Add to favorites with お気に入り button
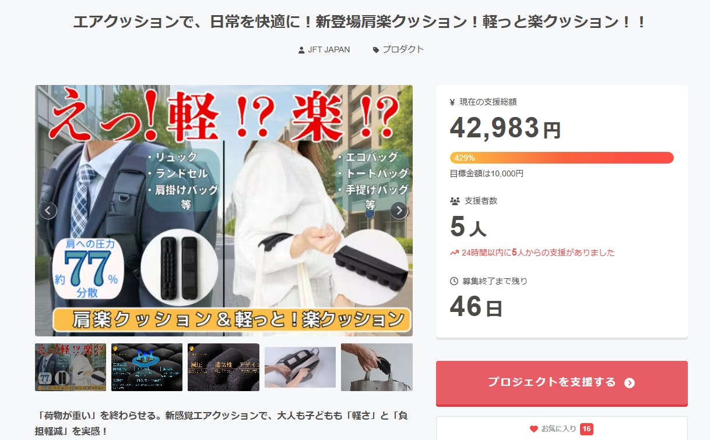 [562, 429]
